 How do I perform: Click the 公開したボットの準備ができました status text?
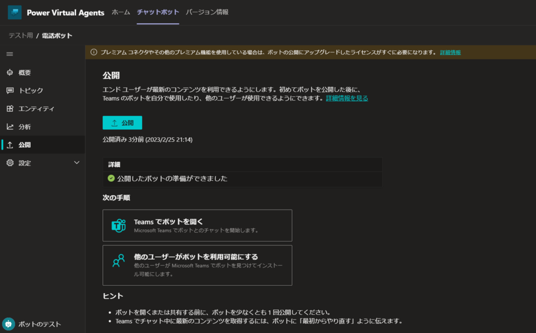pyautogui.click(x=172, y=179)
